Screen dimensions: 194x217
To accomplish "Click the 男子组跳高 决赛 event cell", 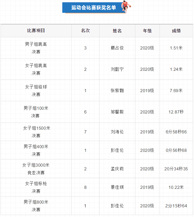I will click(36, 48).
